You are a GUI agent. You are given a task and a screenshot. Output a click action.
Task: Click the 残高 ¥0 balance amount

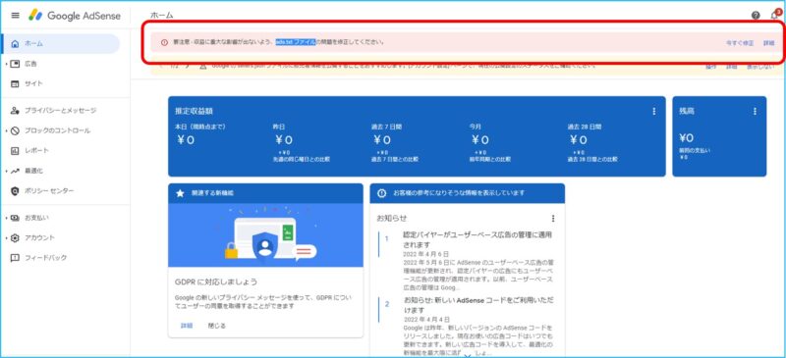pyautogui.click(x=686, y=137)
